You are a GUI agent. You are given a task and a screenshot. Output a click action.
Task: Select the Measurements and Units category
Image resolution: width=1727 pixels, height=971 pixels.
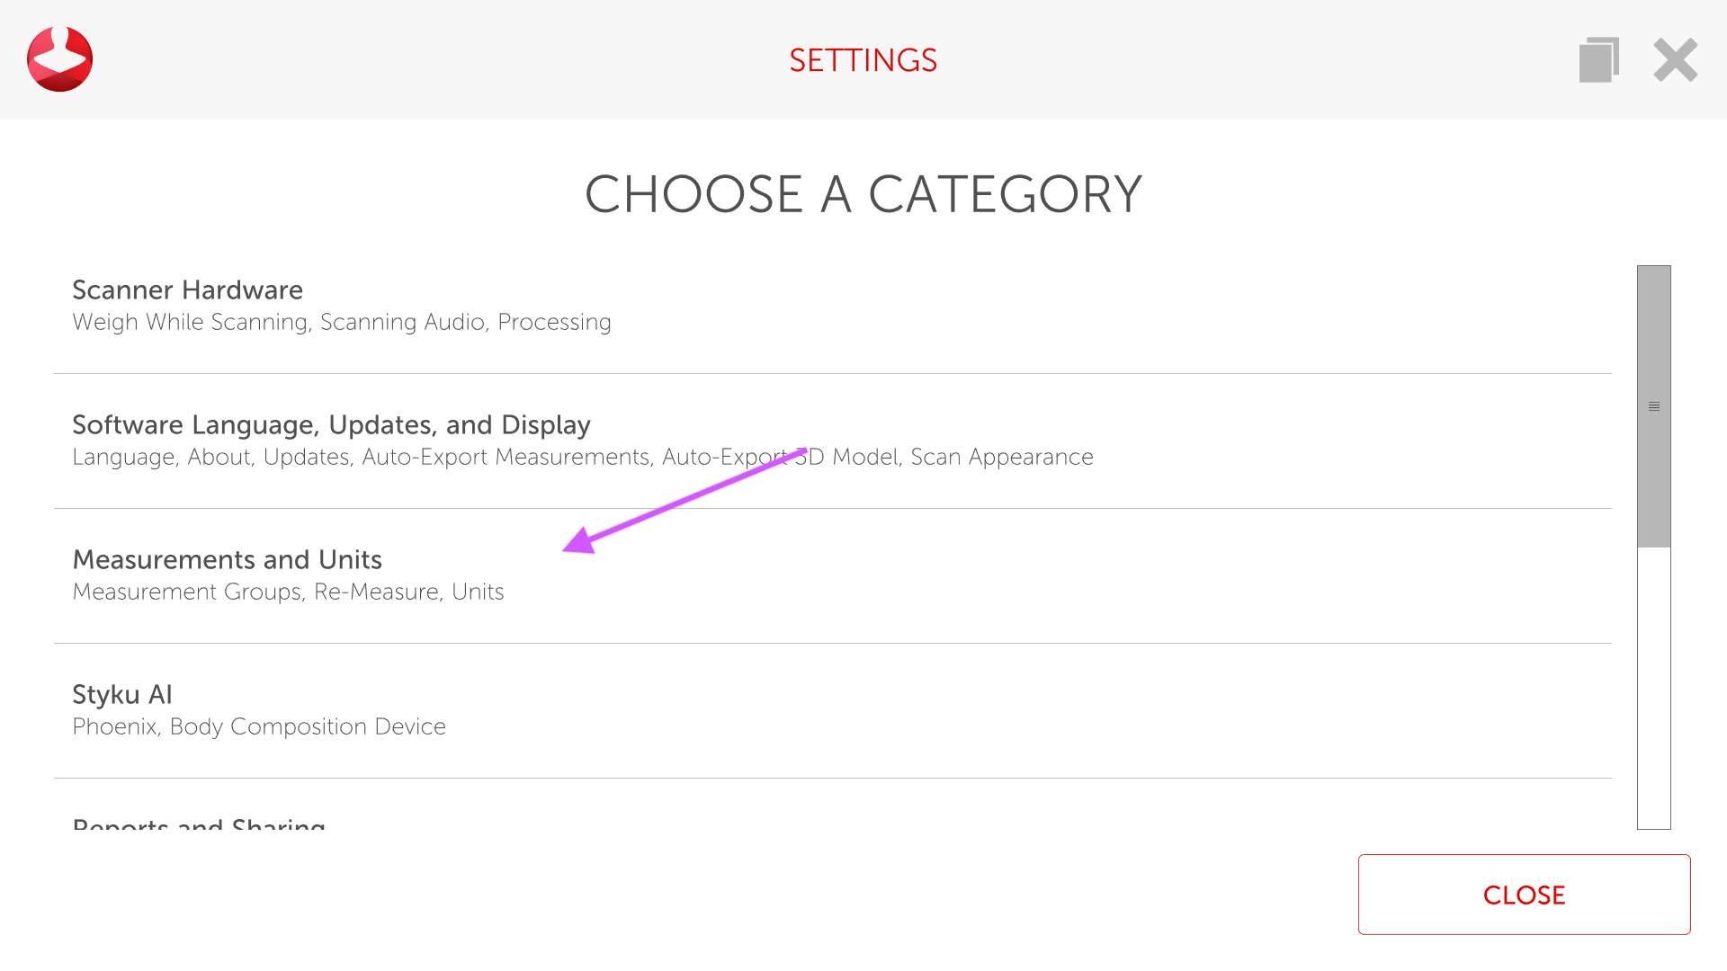(x=227, y=559)
